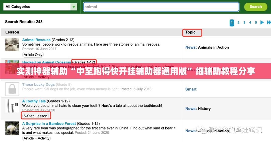
Task: Click the Posted: 5 July 2018 text
Action: tap(136, 89)
